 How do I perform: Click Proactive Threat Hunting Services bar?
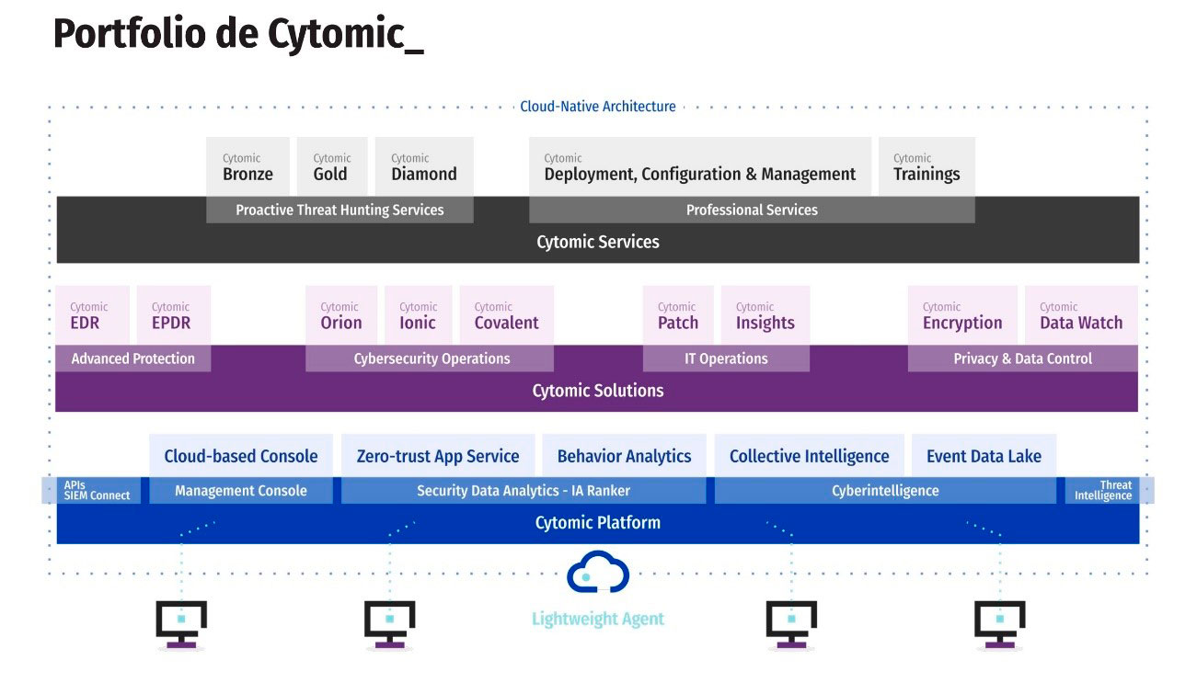point(340,210)
